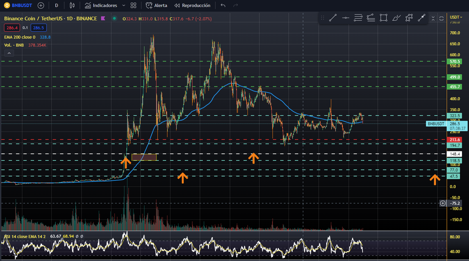
Task: Click the BNBUSDT current price tag
Action: 436,124
